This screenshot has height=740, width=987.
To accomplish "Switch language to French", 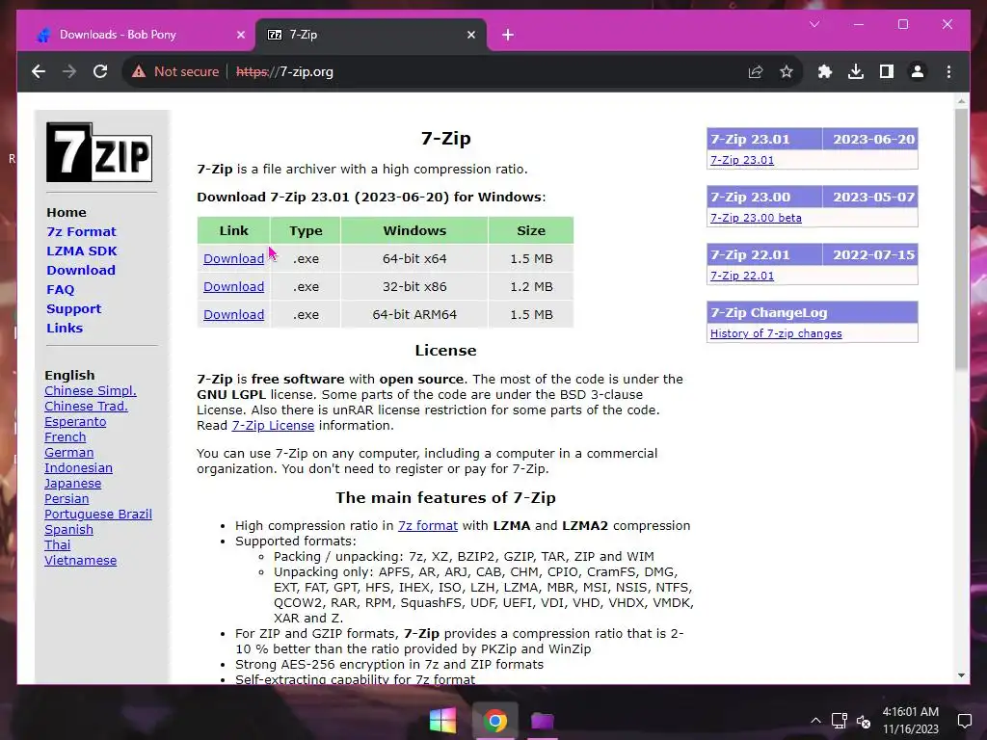I will 65,436.
